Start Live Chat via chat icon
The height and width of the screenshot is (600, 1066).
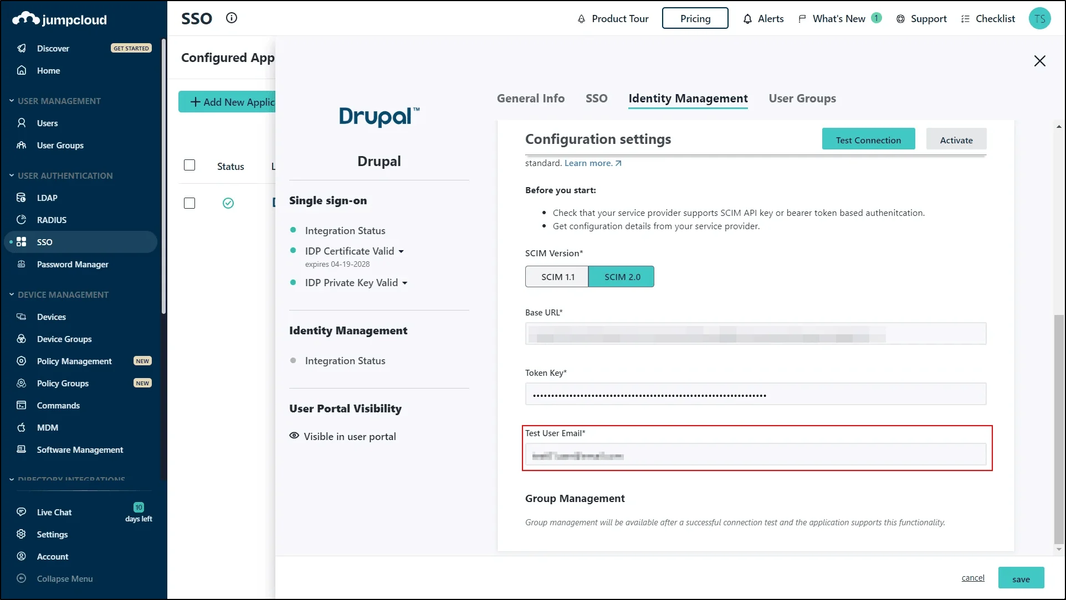[22, 512]
